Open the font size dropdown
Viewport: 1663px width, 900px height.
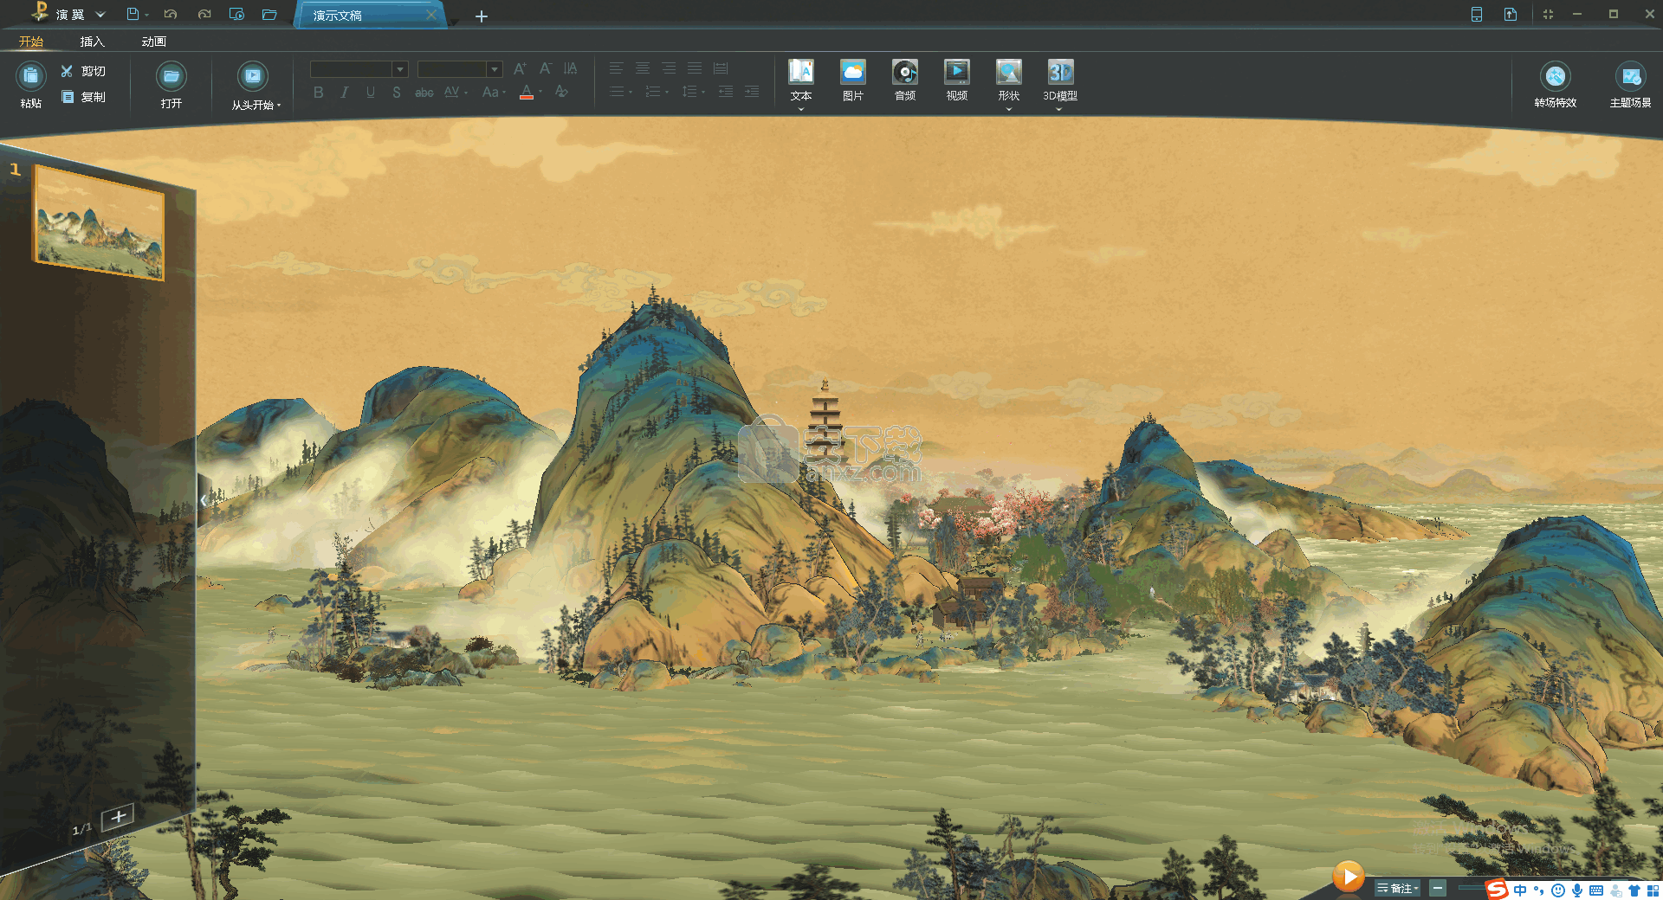[x=495, y=69]
